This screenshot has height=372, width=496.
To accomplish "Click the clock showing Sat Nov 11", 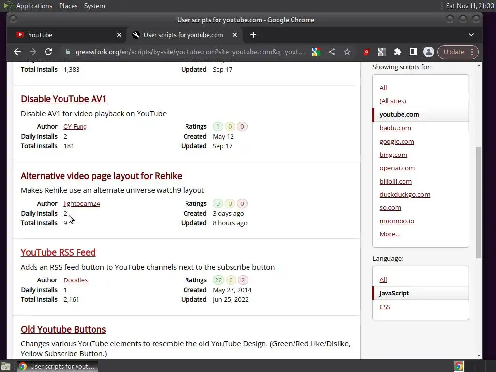I will [x=469, y=6].
